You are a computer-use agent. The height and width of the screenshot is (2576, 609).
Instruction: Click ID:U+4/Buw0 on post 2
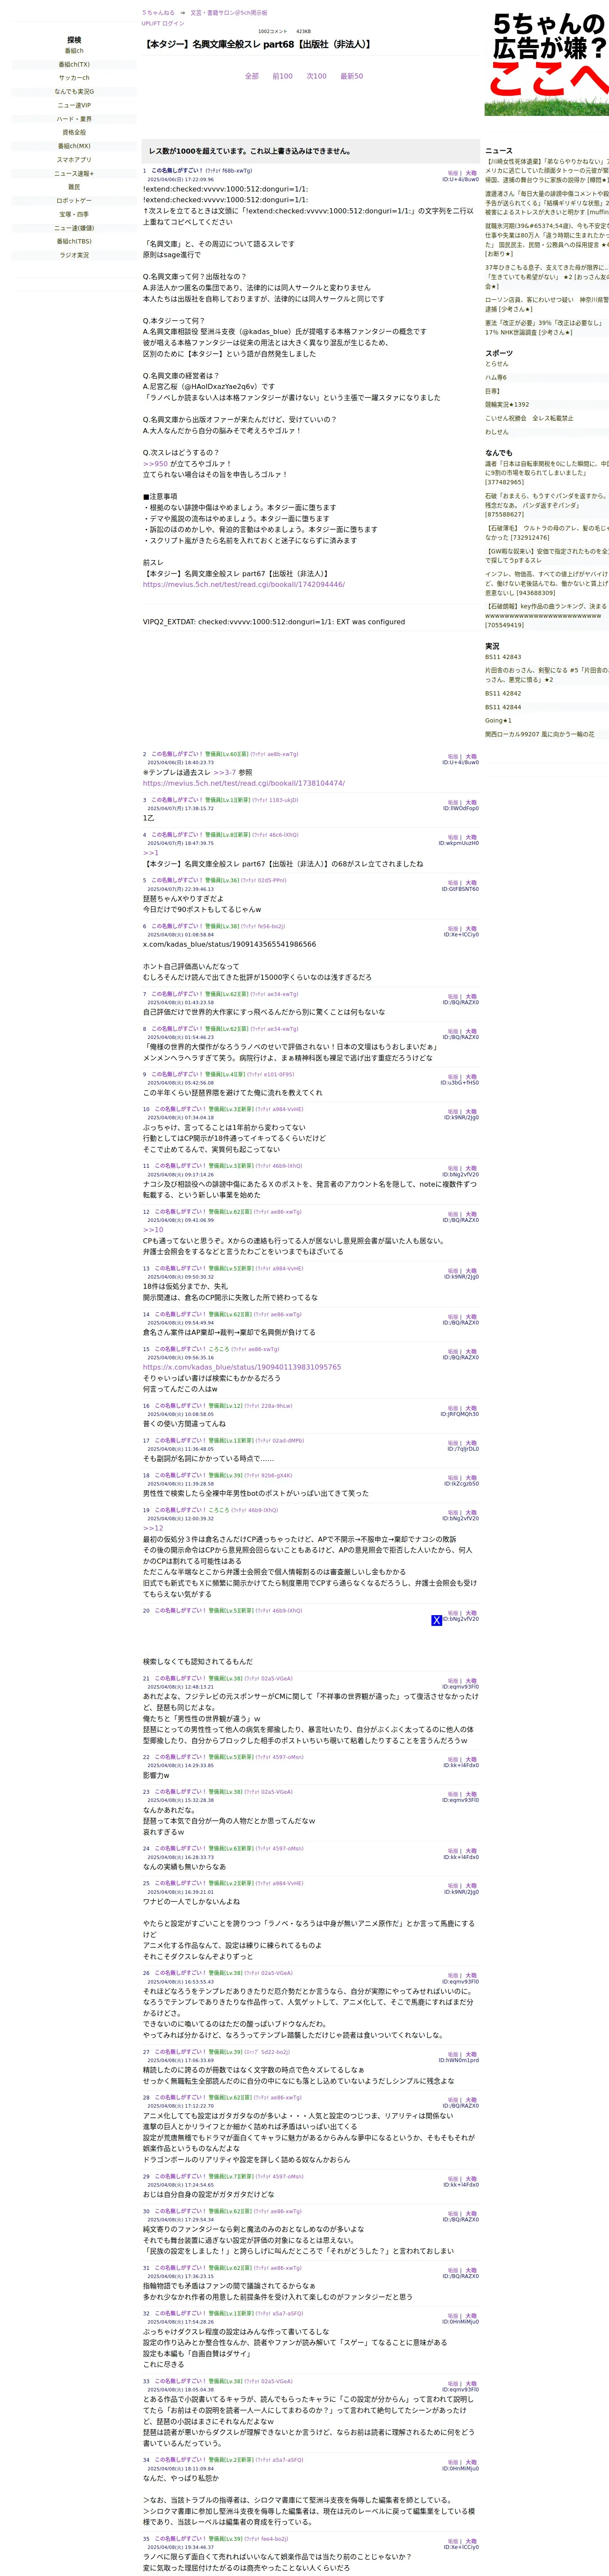(460, 763)
